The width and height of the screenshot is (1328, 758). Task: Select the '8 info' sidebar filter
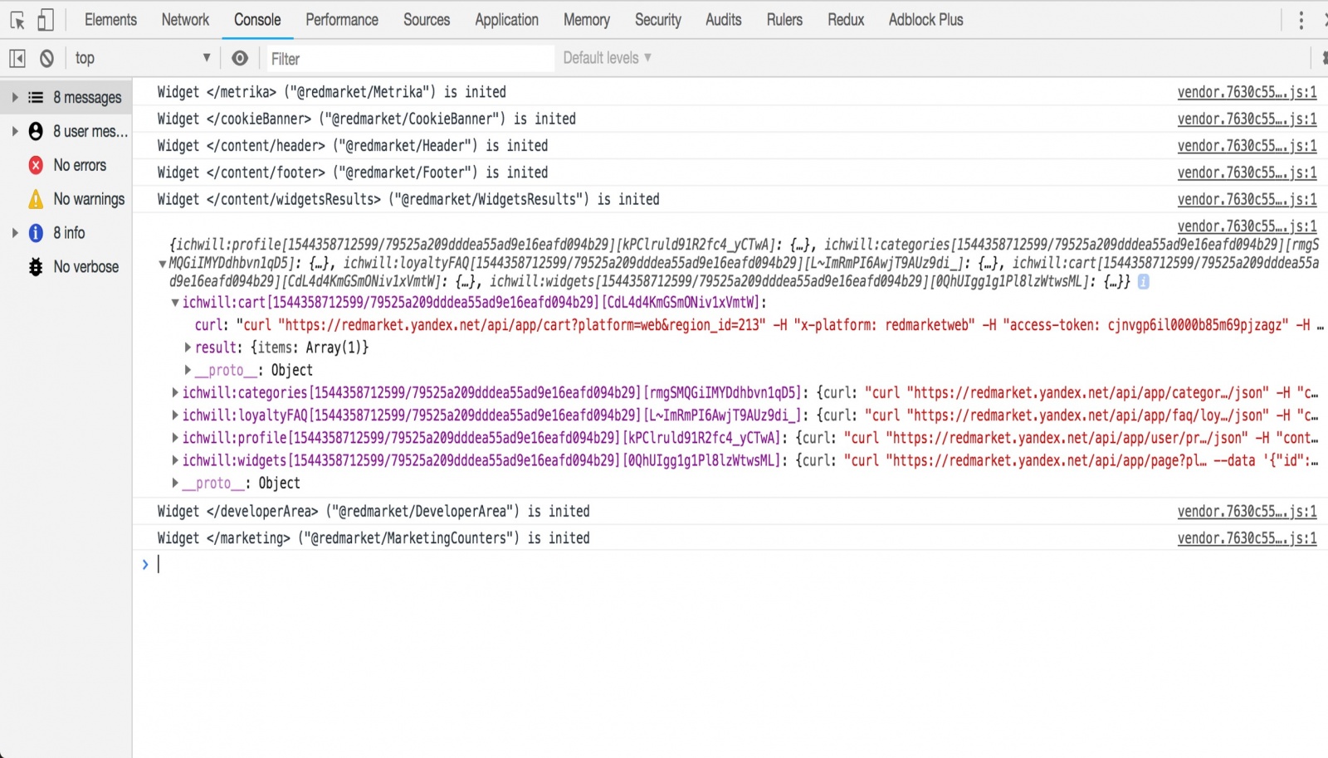(66, 233)
